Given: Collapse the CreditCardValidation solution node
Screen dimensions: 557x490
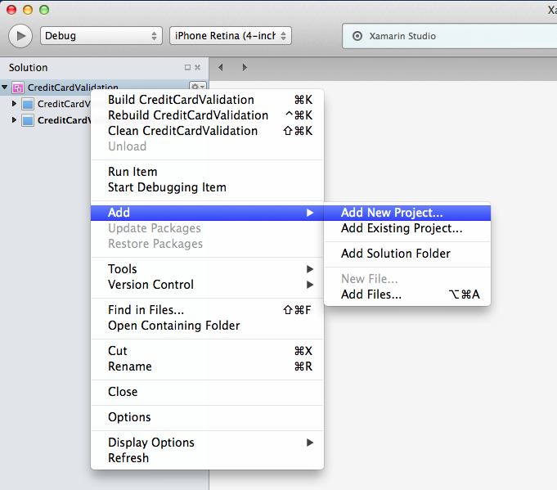Looking at the screenshot, I should [x=5, y=88].
